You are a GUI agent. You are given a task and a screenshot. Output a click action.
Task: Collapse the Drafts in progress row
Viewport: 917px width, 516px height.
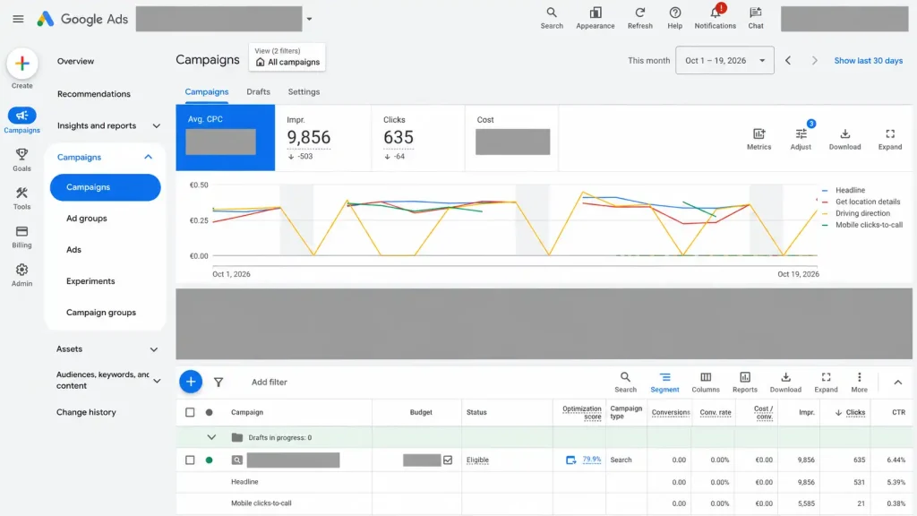tap(211, 437)
